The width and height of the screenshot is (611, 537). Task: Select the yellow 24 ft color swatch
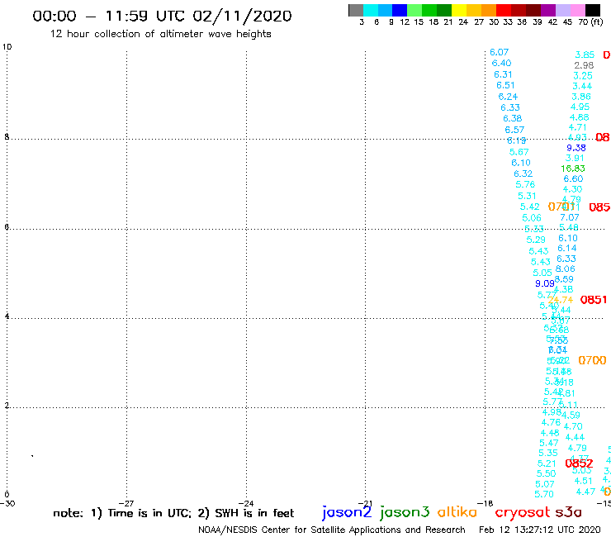pos(459,10)
